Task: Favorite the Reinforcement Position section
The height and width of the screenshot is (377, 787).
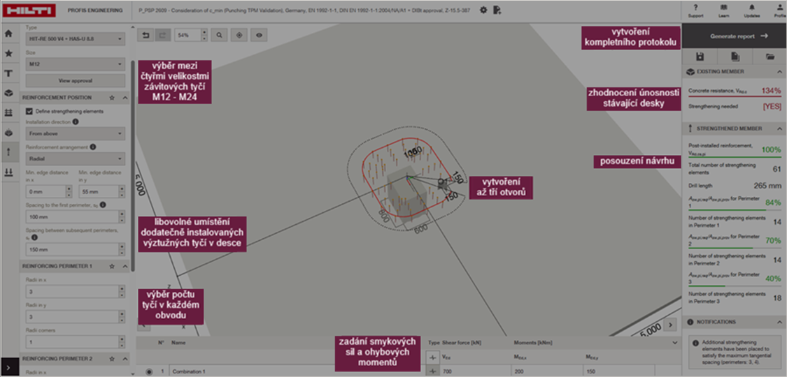Action: [112, 98]
